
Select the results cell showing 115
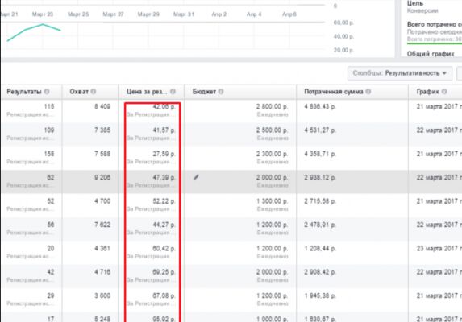point(49,106)
